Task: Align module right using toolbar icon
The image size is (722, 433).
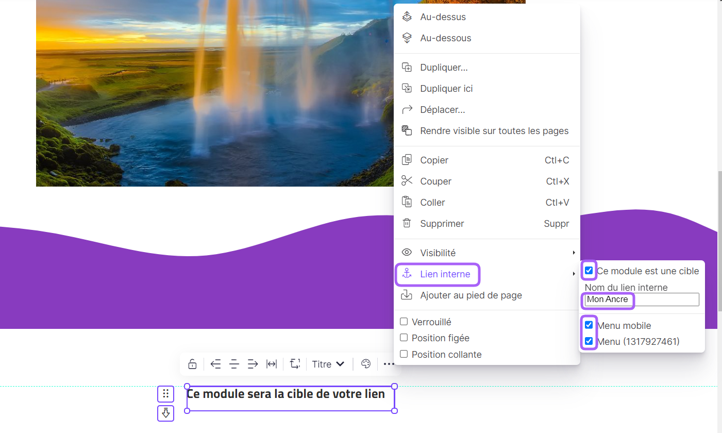Action: (x=253, y=364)
